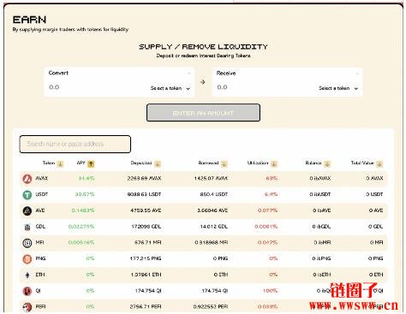Open Convert select a token dropdown

click(x=170, y=88)
